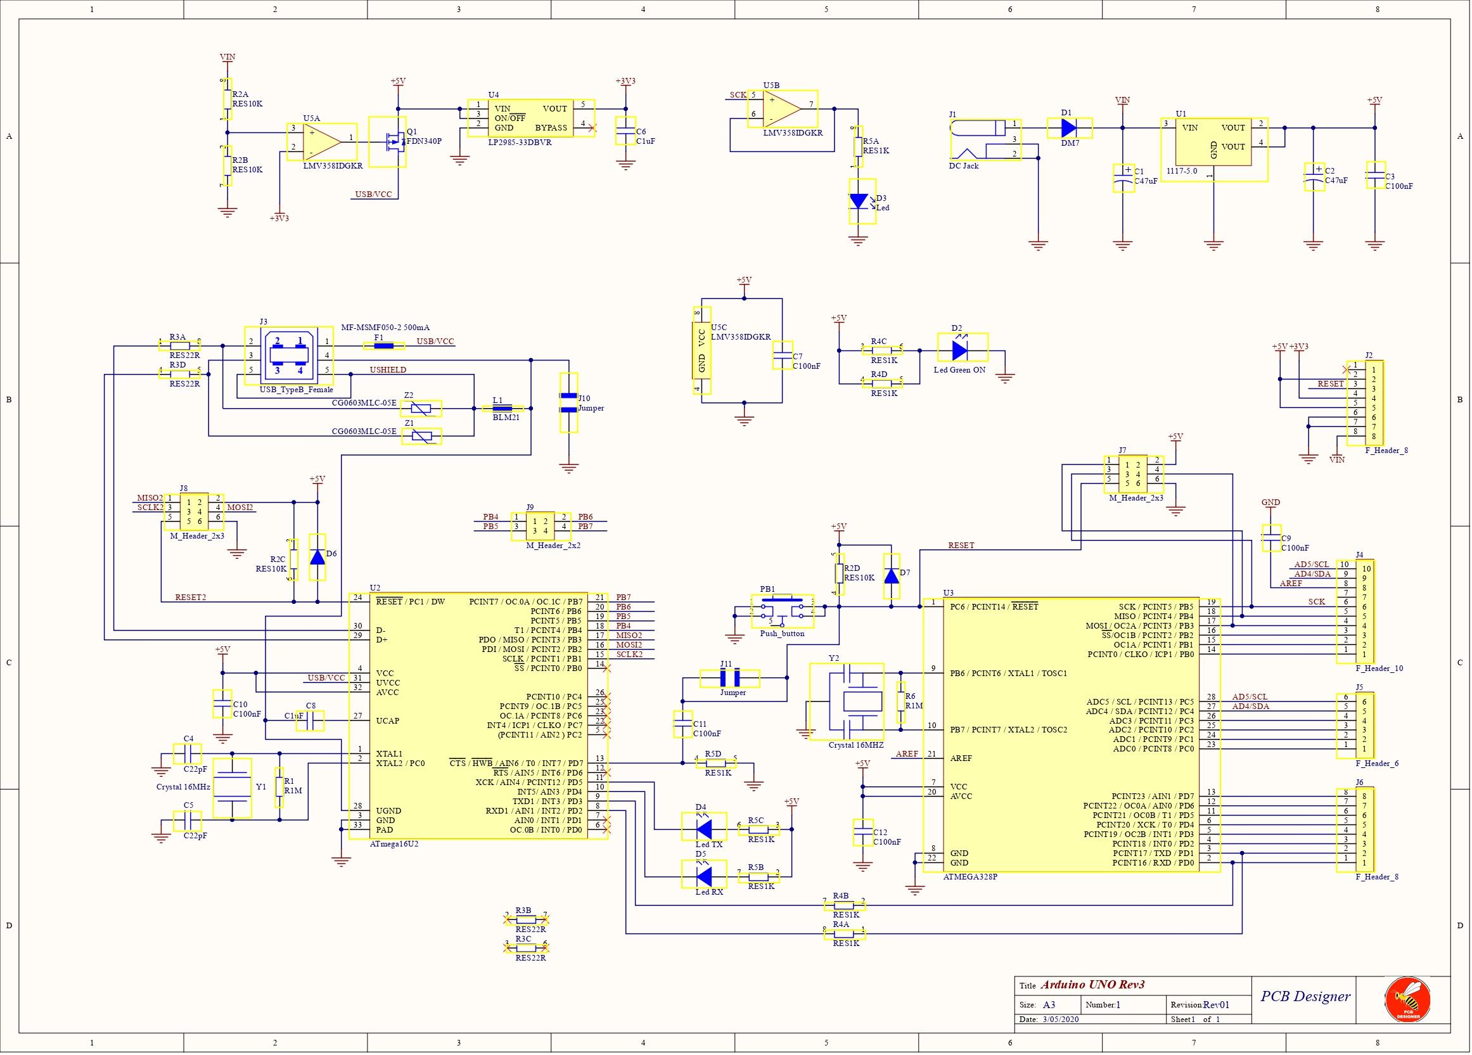Click the J11 jumper symbol
The image size is (1472, 1055).
(729, 679)
